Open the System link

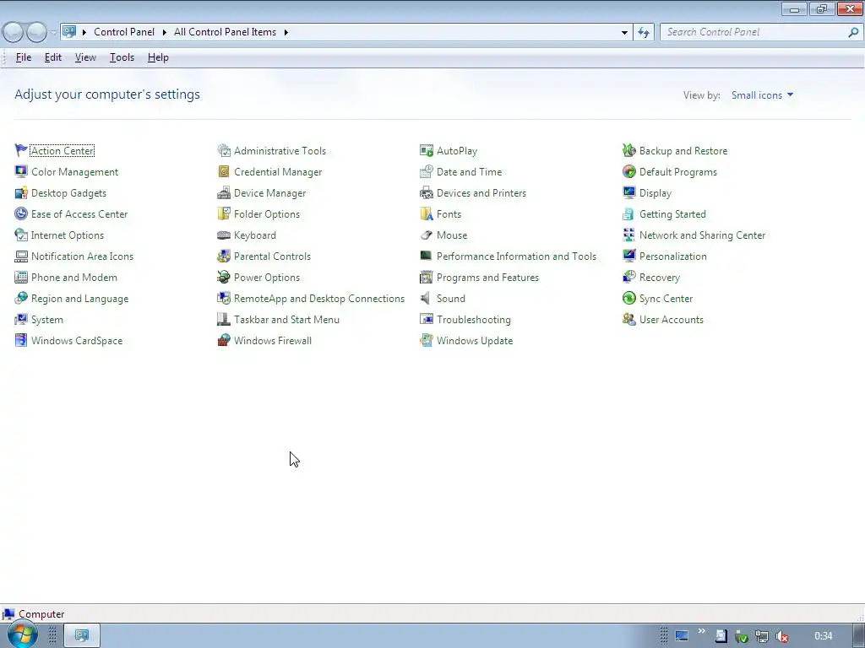(x=47, y=320)
